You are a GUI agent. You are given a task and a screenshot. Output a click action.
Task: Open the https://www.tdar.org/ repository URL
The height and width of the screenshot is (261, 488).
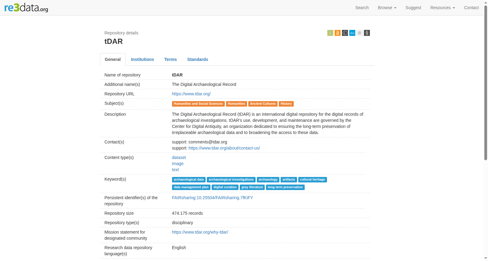(191, 94)
